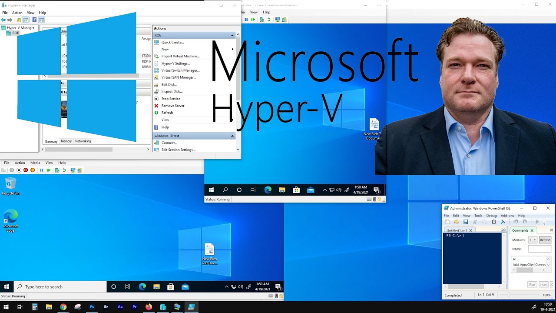Open Hyper-V Settings from Actions pane
The height and width of the screenshot is (313, 556).
175,63
